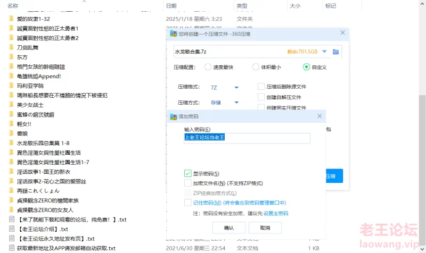This screenshot has width=426, height=253.
Task: Click the text file icon for 获取最新地址及APP
Action: tap(11, 248)
